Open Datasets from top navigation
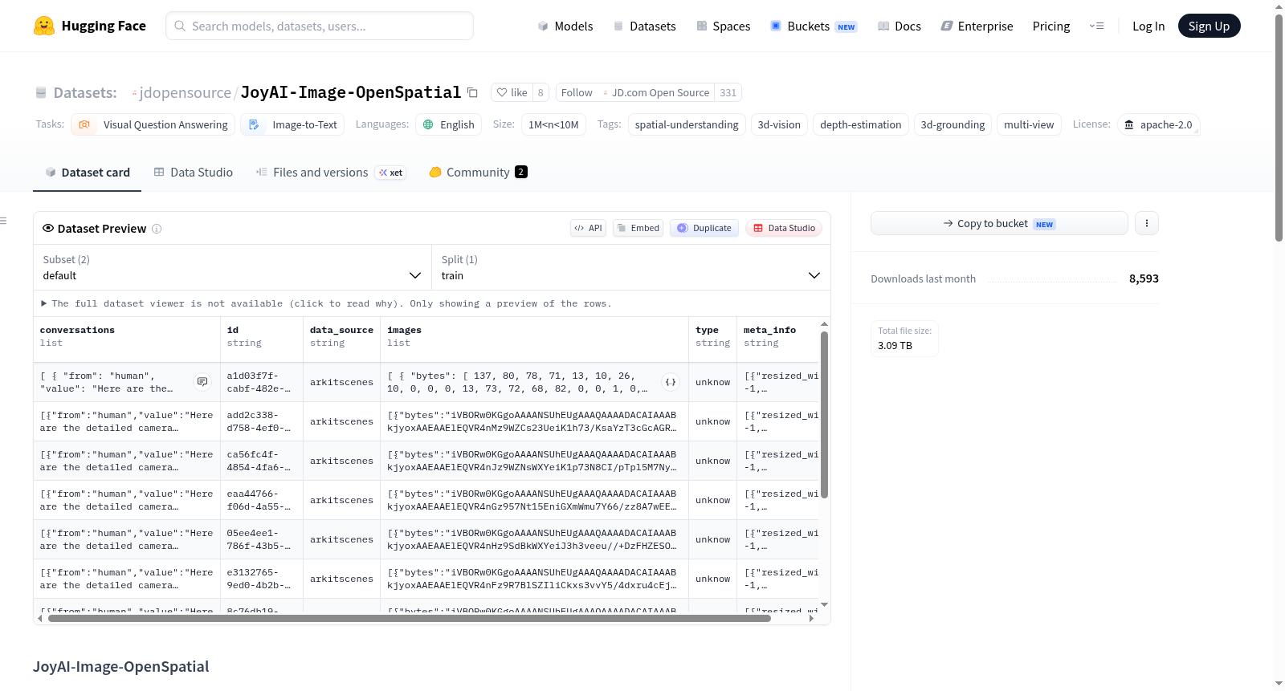 645,26
